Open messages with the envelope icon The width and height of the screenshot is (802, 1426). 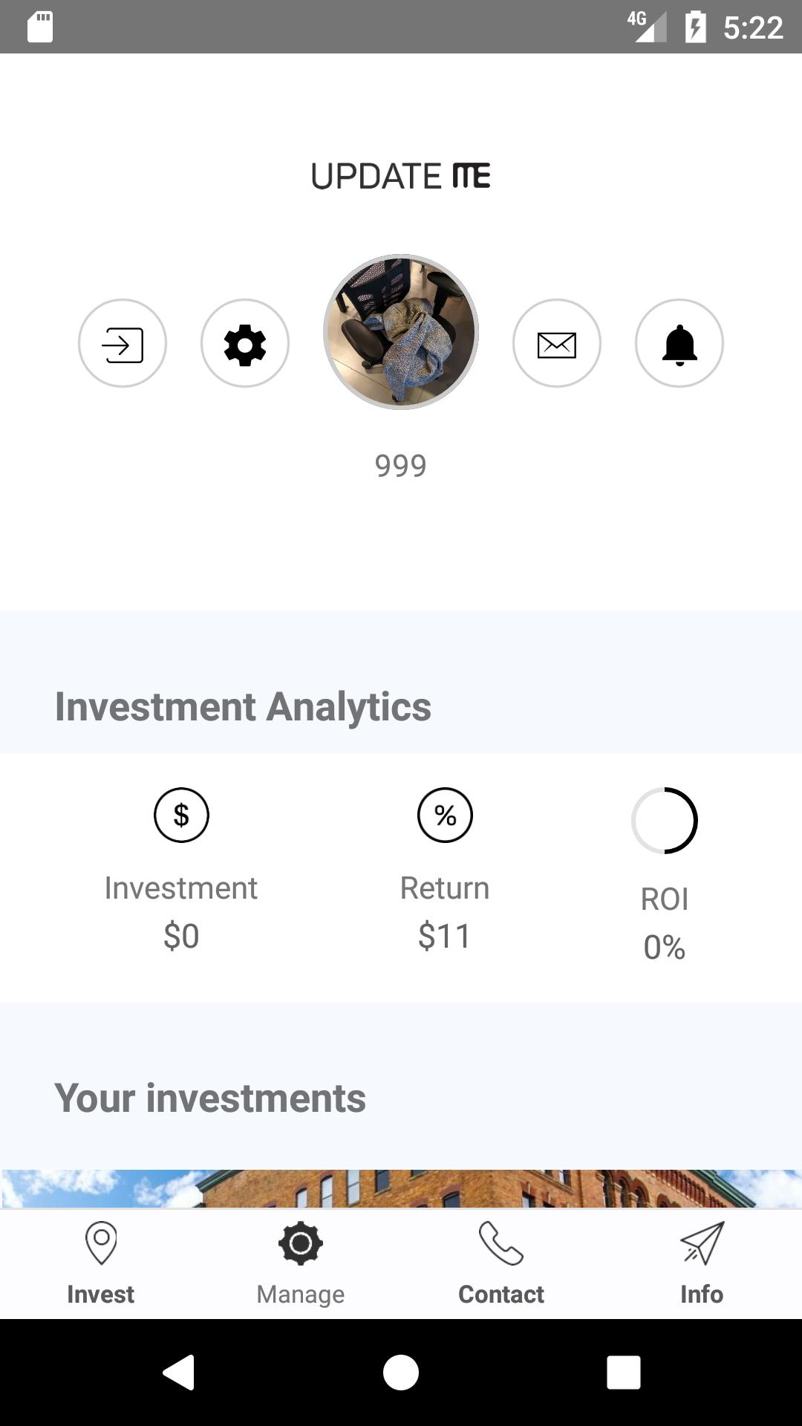click(557, 344)
